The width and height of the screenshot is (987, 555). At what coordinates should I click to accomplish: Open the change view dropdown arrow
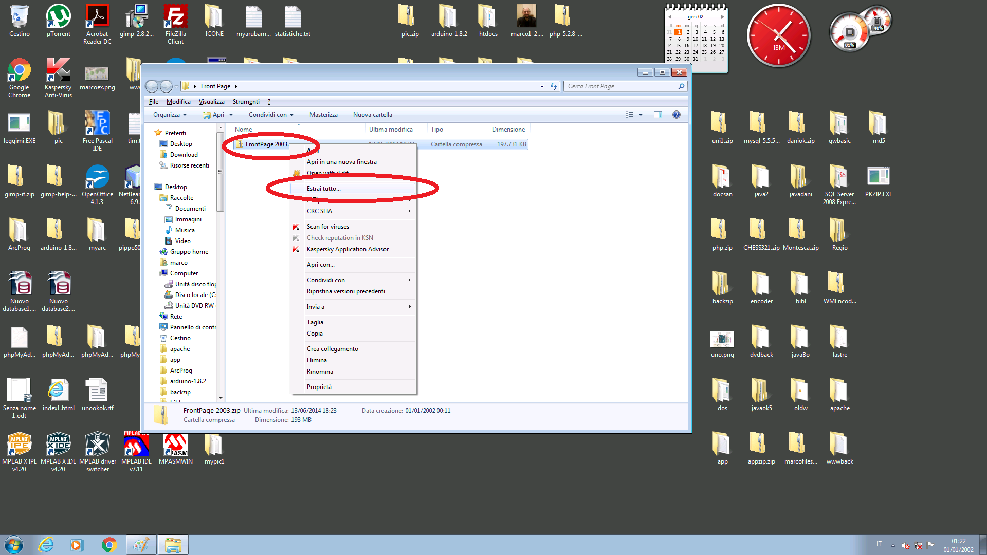(641, 115)
